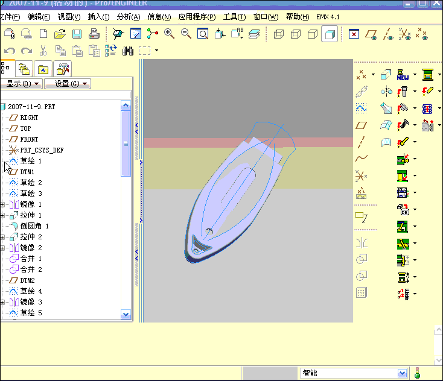Viewport: 443px width, 381px height.
Task: Click the EMX mold base assembly icon
Action: pyautogui.click(x=428, y=75)
